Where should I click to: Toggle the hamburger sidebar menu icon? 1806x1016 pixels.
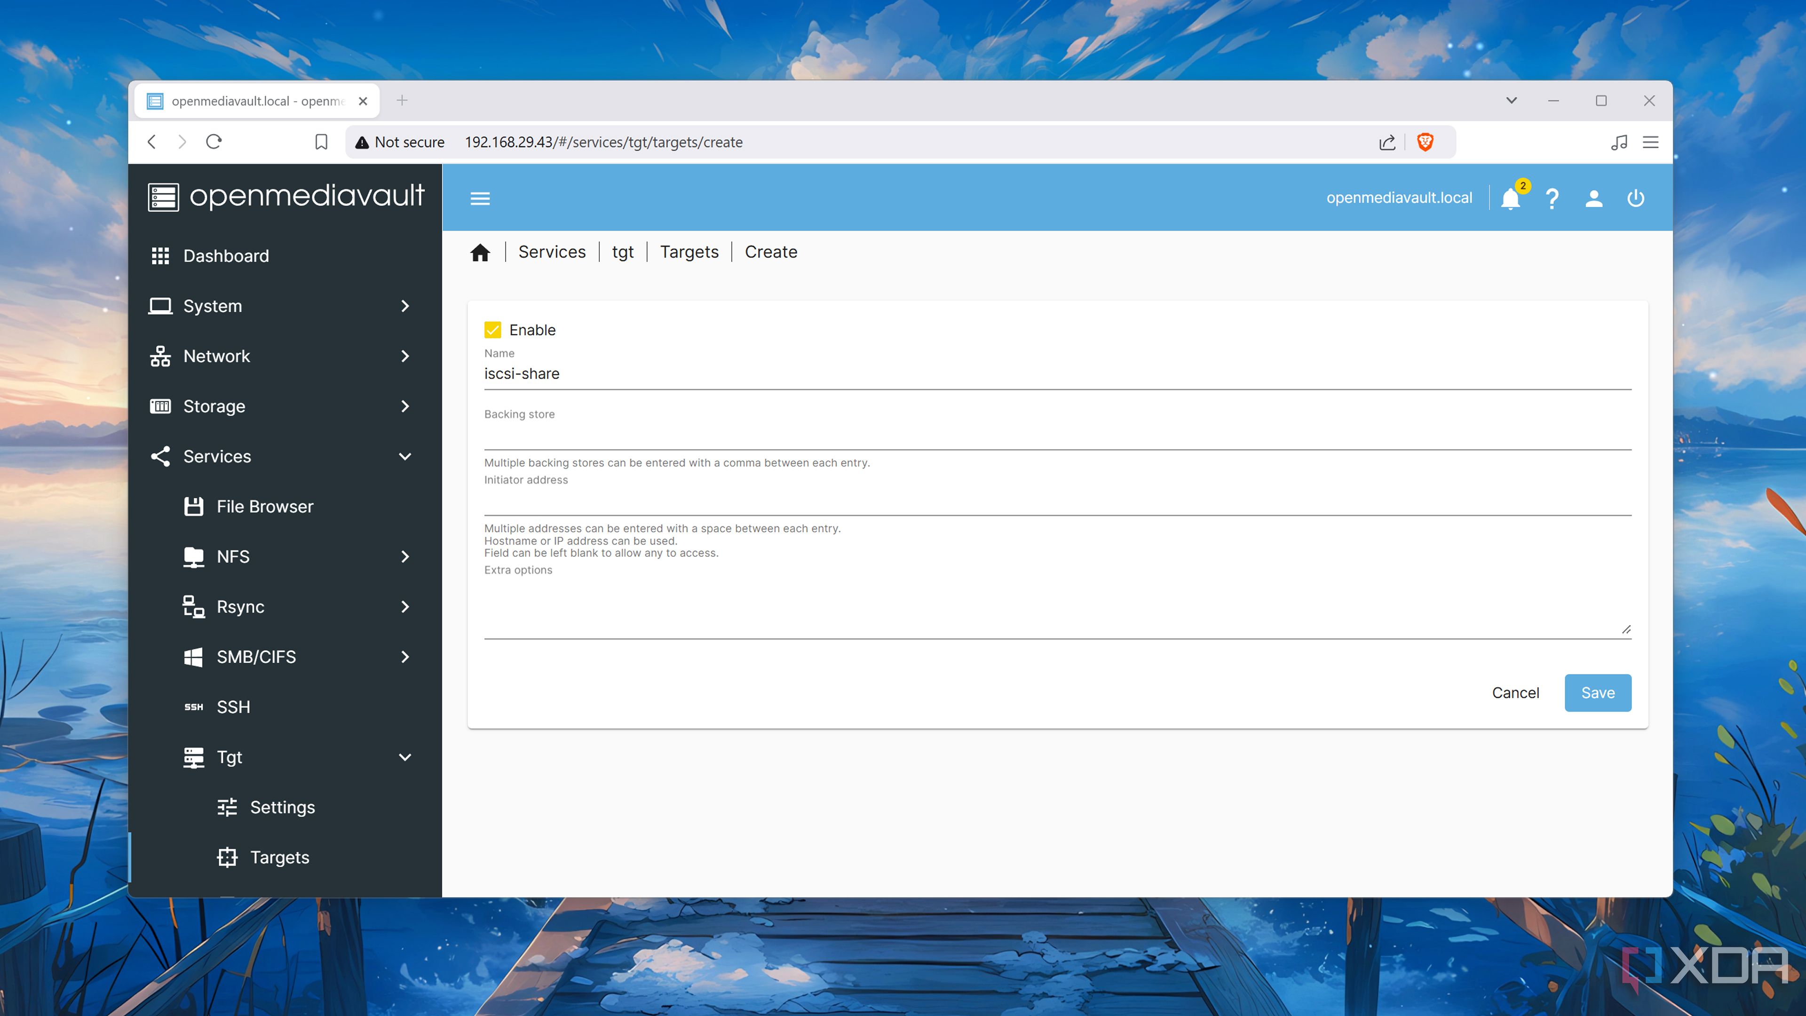[x=480, y=198]
